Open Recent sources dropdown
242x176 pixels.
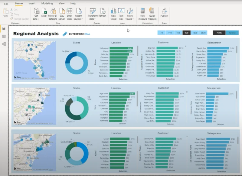tap(79, 14)
